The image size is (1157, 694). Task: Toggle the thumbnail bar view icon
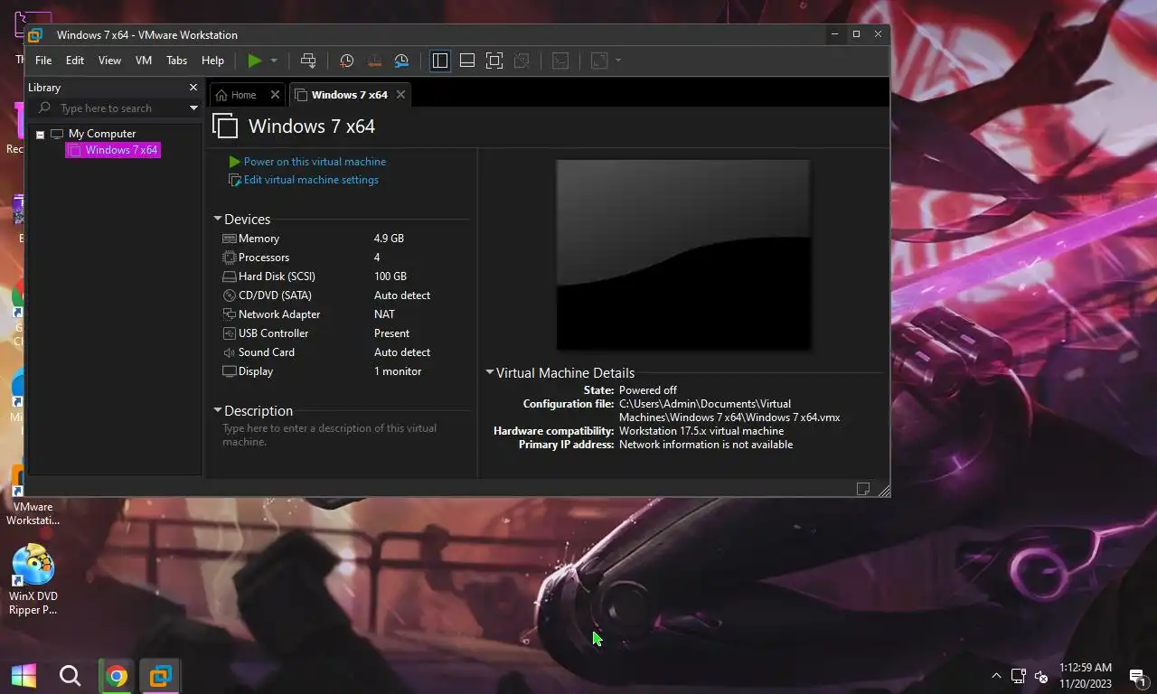(467, 61)
